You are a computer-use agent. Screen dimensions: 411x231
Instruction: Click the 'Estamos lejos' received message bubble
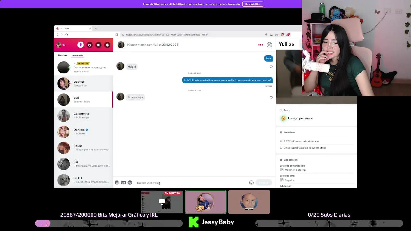coord(136,97)
